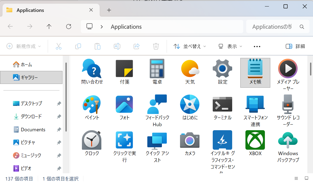Toggle the 詳細 details pane
The height and width of the screenshot is (183, 313).
point(295,46)
